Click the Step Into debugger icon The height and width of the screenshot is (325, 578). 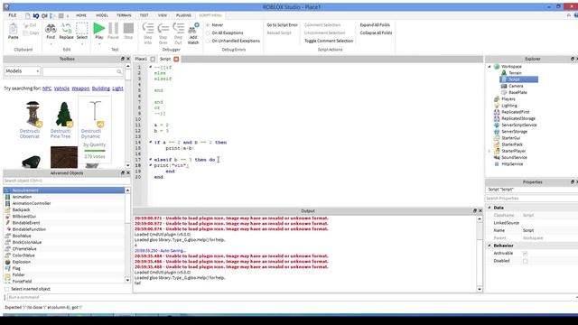(148, 28)
